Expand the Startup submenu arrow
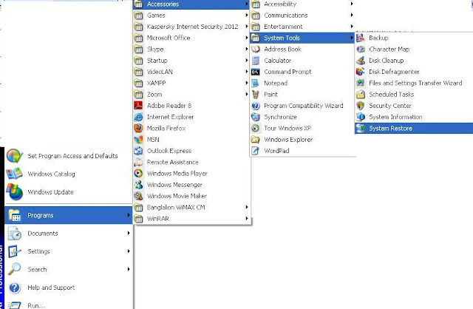Viewport: 473px width, 309px height. (x=247, y=61)
